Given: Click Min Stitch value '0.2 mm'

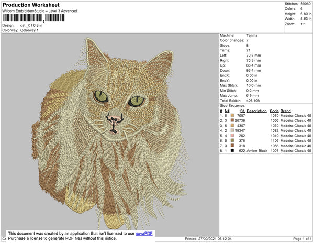Looking at the screenshot, I should [253, 91].
